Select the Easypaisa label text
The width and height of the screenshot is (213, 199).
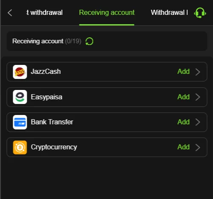pyautogui.click(x=47, y=97)
